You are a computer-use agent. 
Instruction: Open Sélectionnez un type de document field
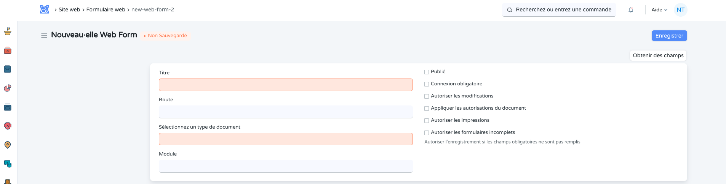(286, 139)
